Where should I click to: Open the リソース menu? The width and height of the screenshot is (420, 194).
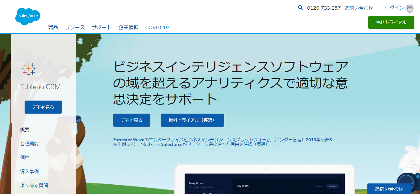[x=75, y=27]
